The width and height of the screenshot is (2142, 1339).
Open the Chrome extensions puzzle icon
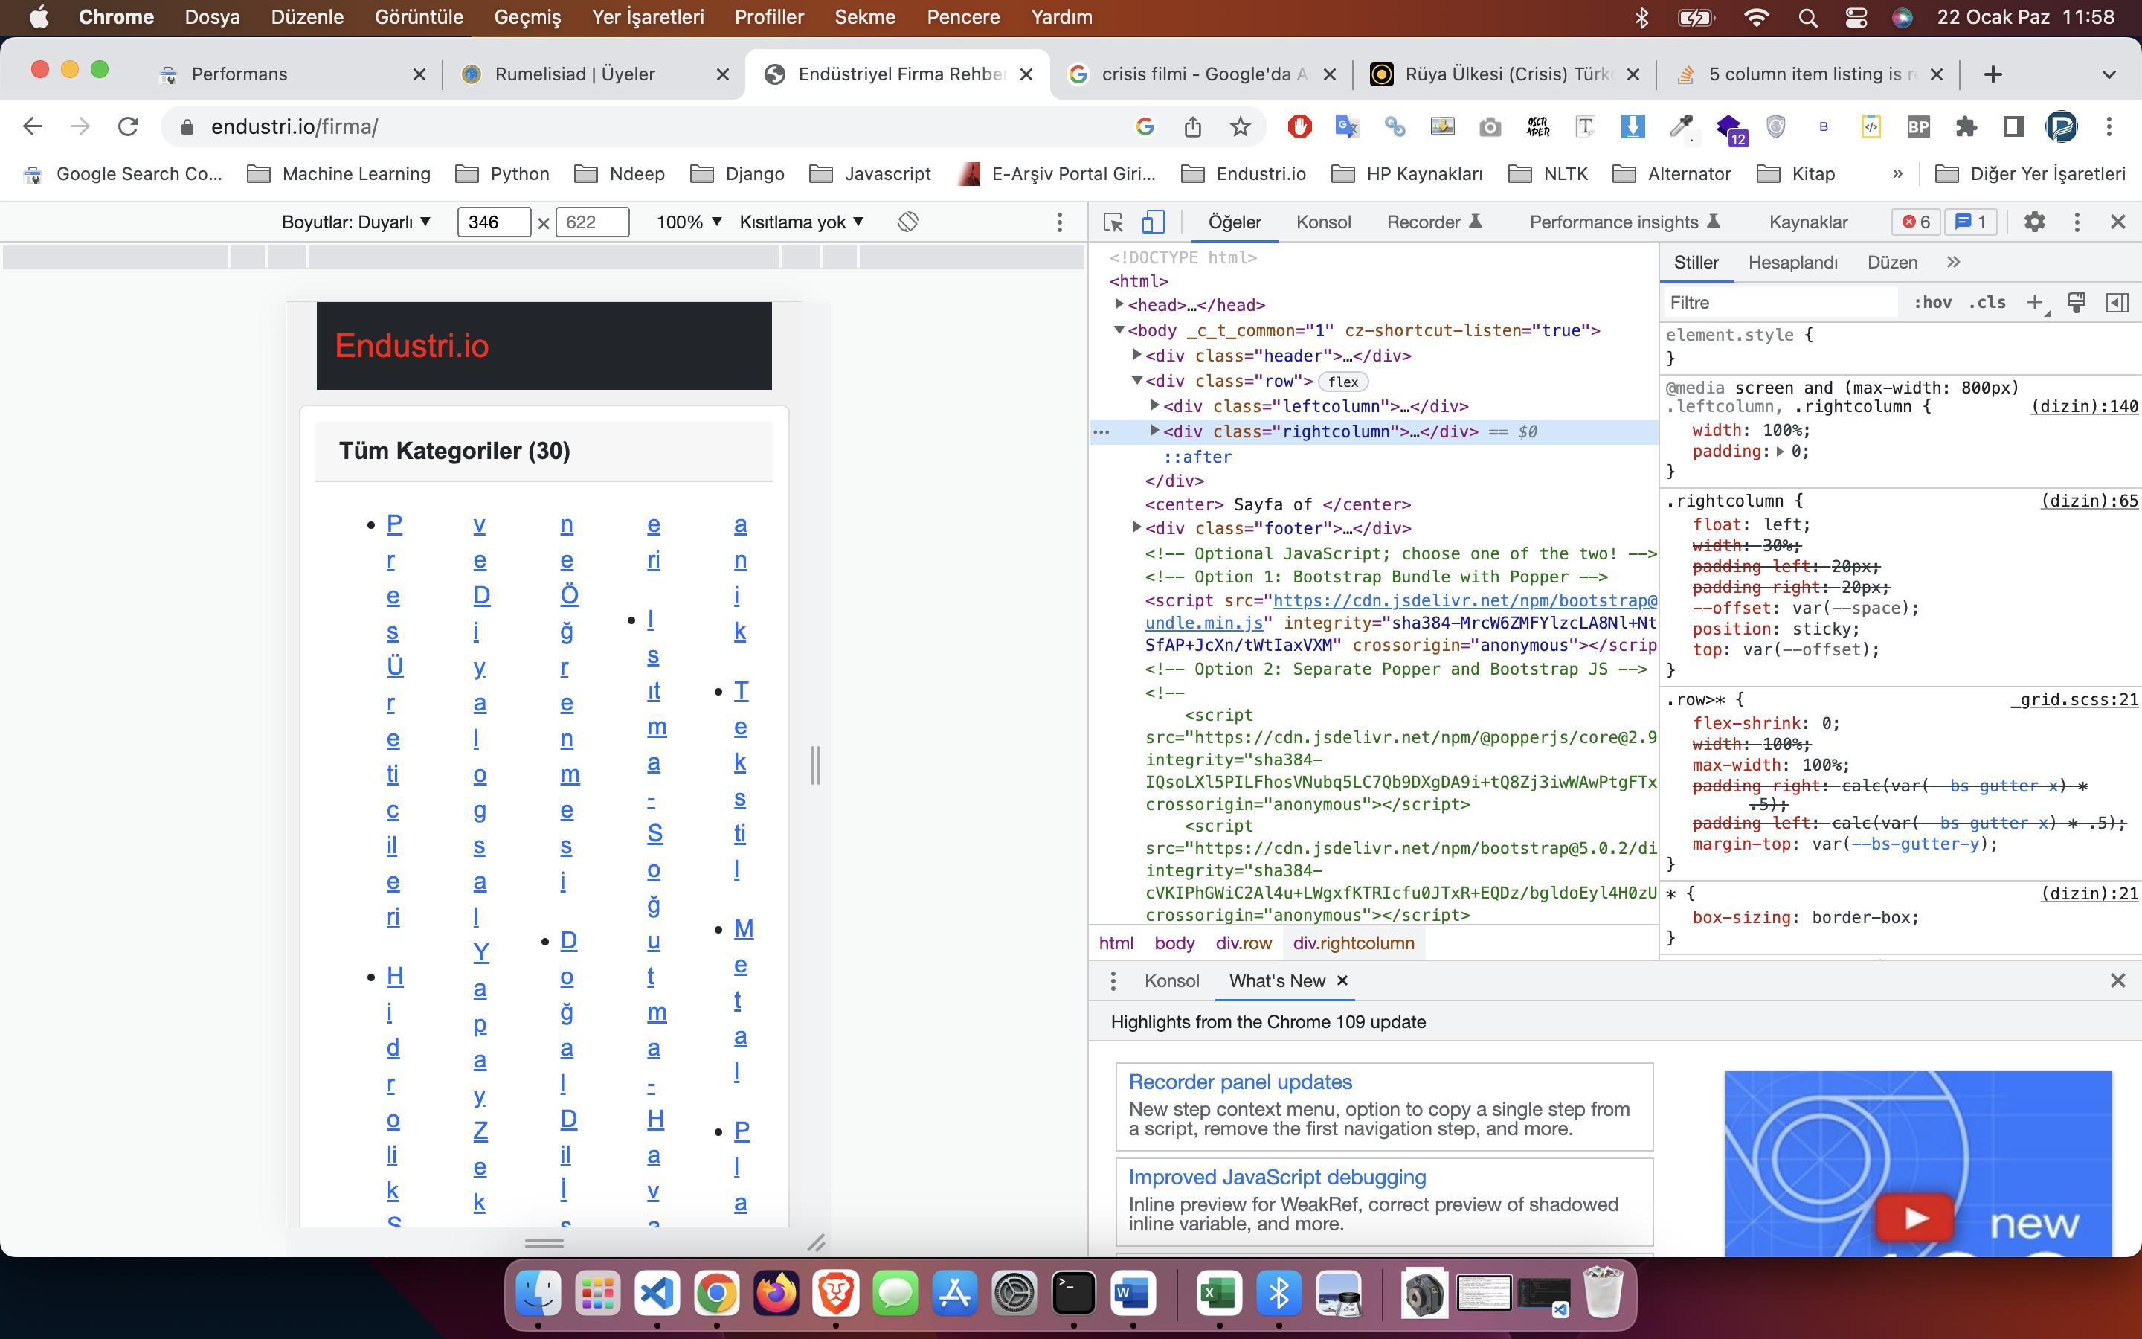1966,126
